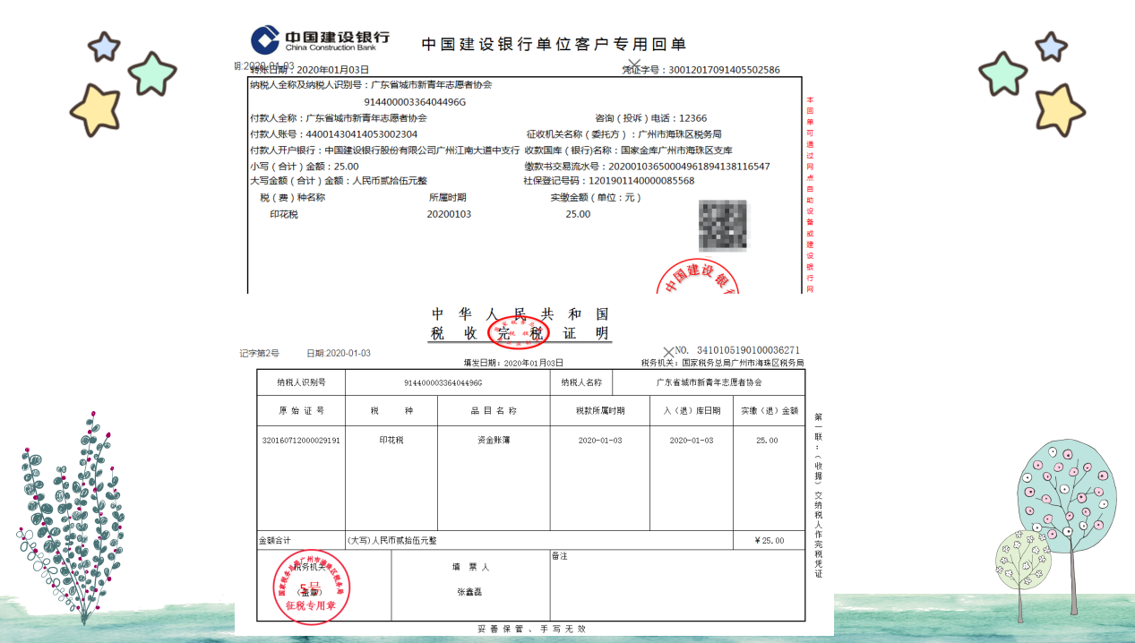Click 25.00 under 实缴（退）金额
1135x643 pixels.
click(768, 441)
